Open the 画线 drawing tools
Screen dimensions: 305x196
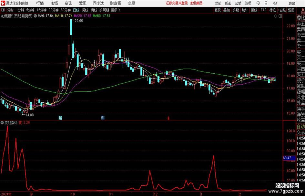coord(254,10)
